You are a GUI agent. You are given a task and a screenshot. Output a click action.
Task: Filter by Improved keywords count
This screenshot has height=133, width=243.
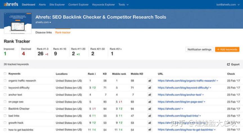point(9,52)
